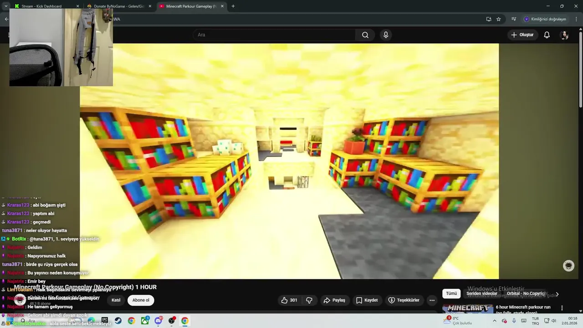This screenshot has width=583, height=328.
Task: Click the Kimliğinizi doğrulayın profile chip
Action: pos(545,19)
